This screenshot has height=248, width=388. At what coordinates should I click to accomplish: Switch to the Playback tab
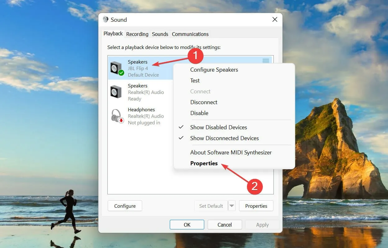tap(113, 33)
